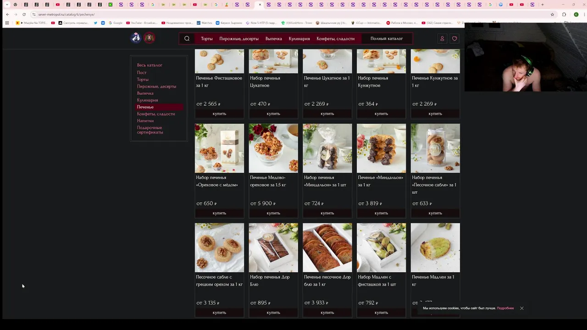
Task: Click price от 3 819 ₽
Action: pyautogui.click(x=370, y=203)
